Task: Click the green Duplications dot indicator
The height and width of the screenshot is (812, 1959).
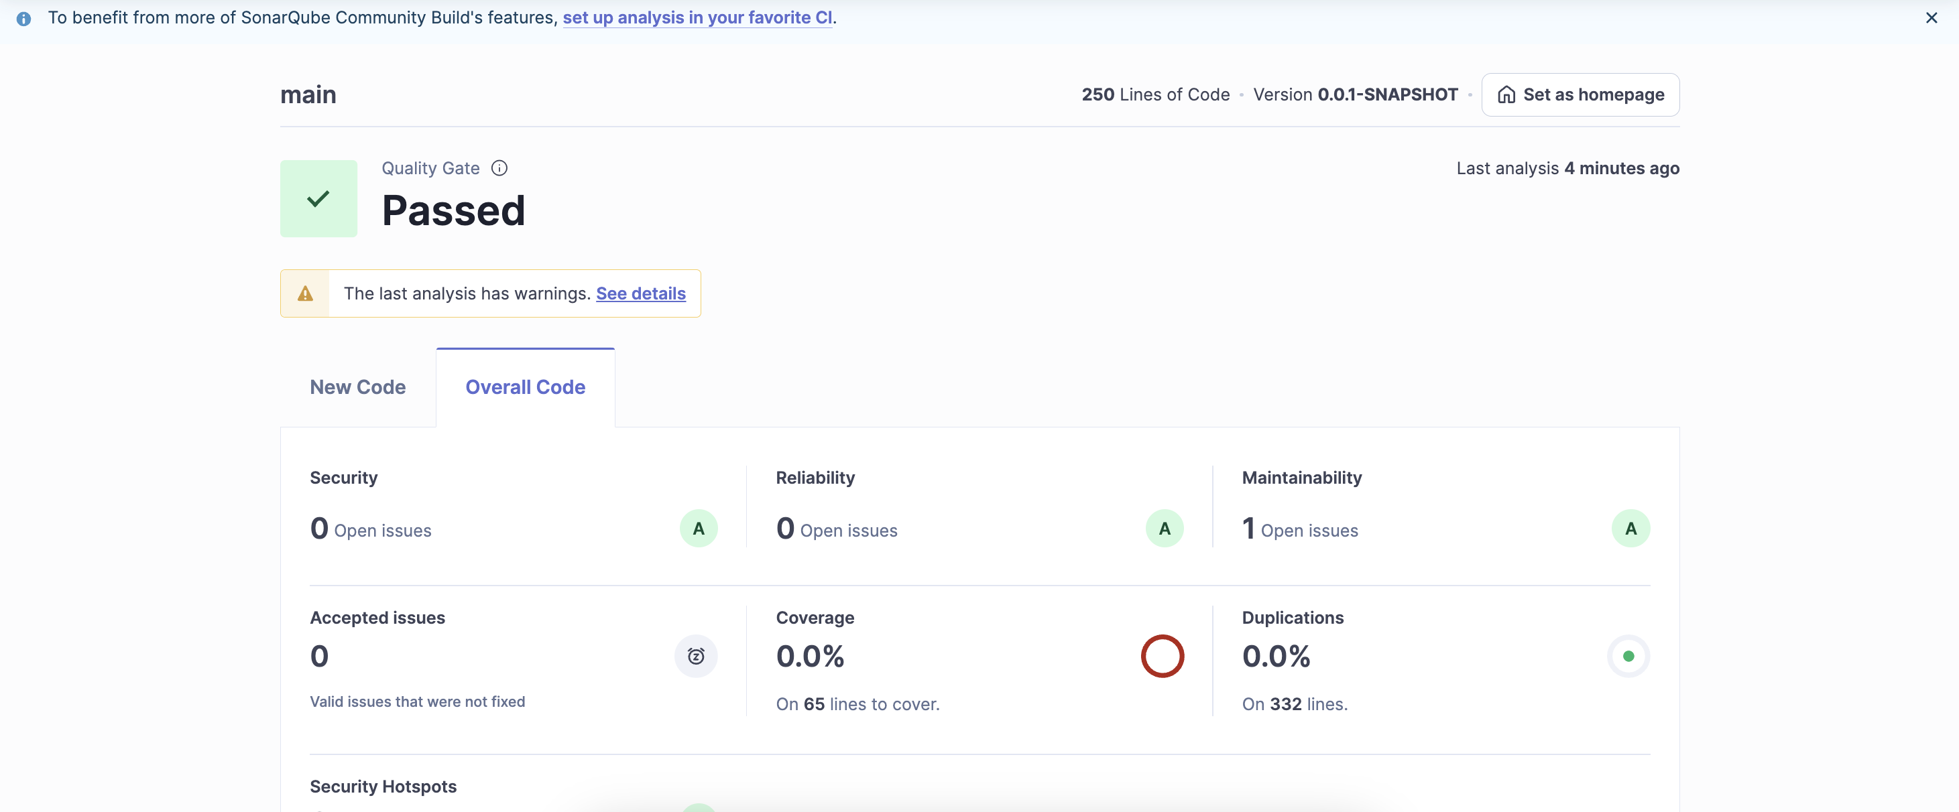Action: coord(1627,656)
